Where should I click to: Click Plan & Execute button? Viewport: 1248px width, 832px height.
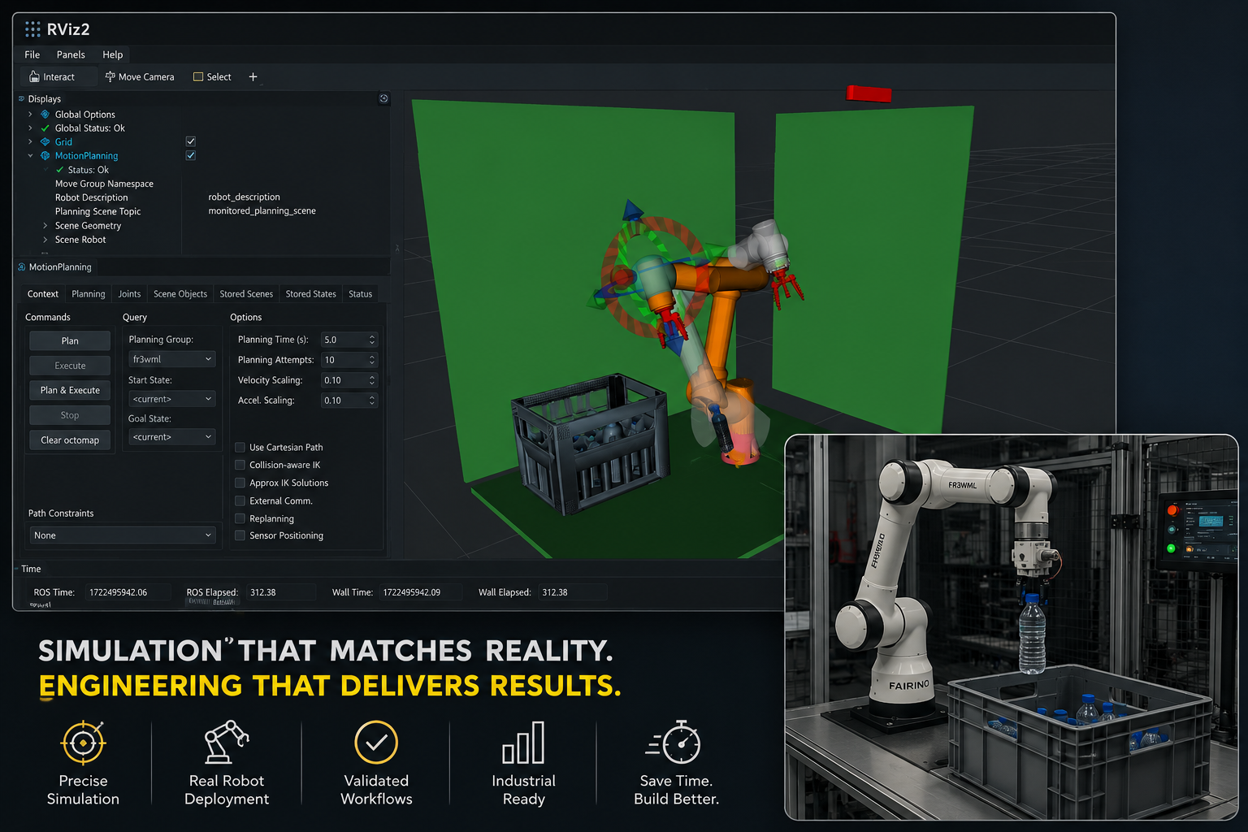70,391
